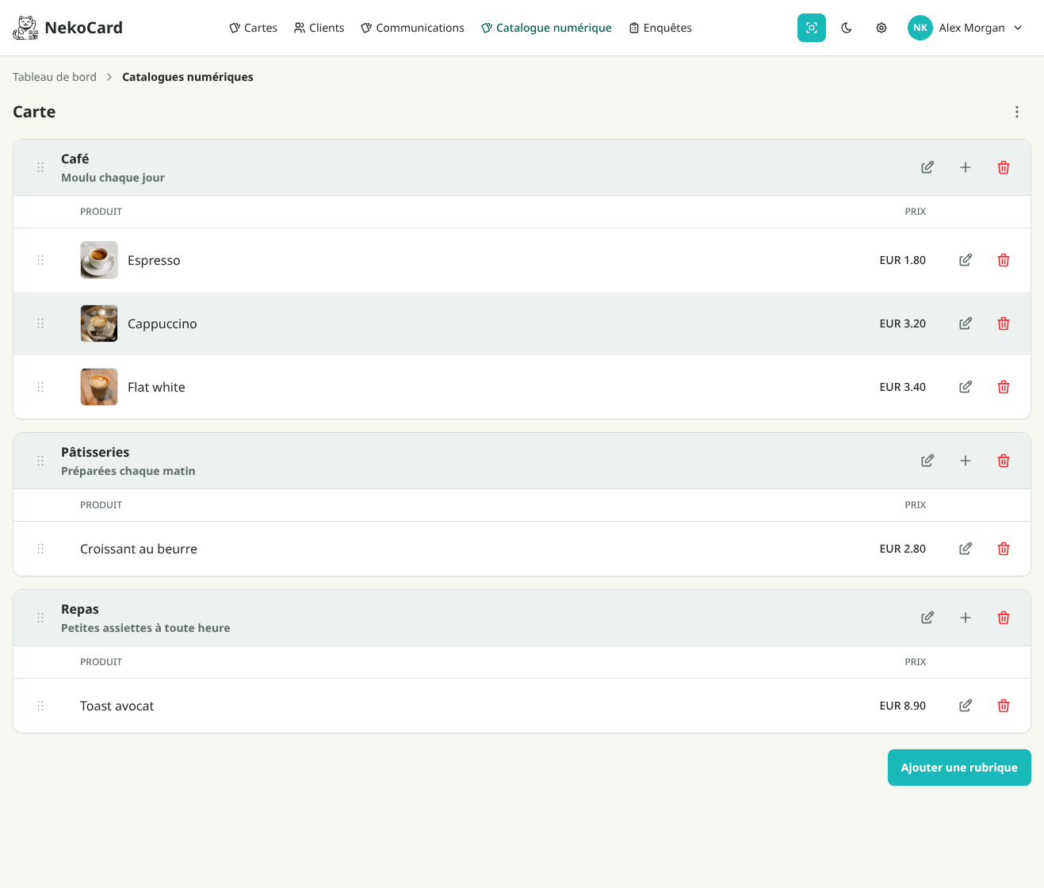Open Communications menu item
Viewport: 1044px width, 888px height.
point(412,28)
